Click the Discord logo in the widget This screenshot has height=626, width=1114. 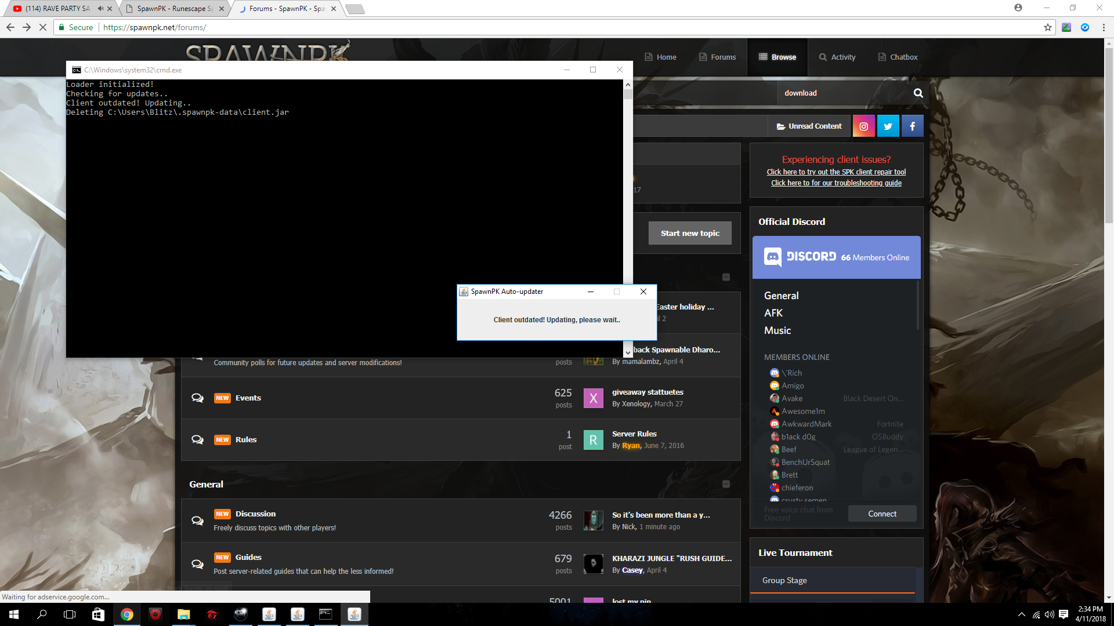point(800,257)
